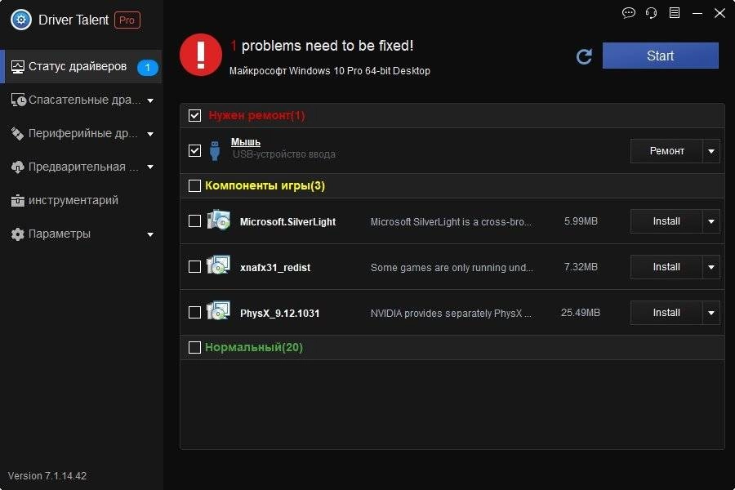Uncheck the Мышь device checkbox
This screenshot has width=735, height=490.
pyautogui.click(x=194, y=150)
